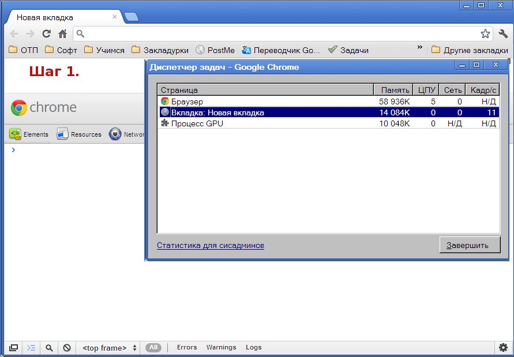This screenshot has width=514, height=357.
Task: Clear the console with the clear icon
Action: click(67, 348)
